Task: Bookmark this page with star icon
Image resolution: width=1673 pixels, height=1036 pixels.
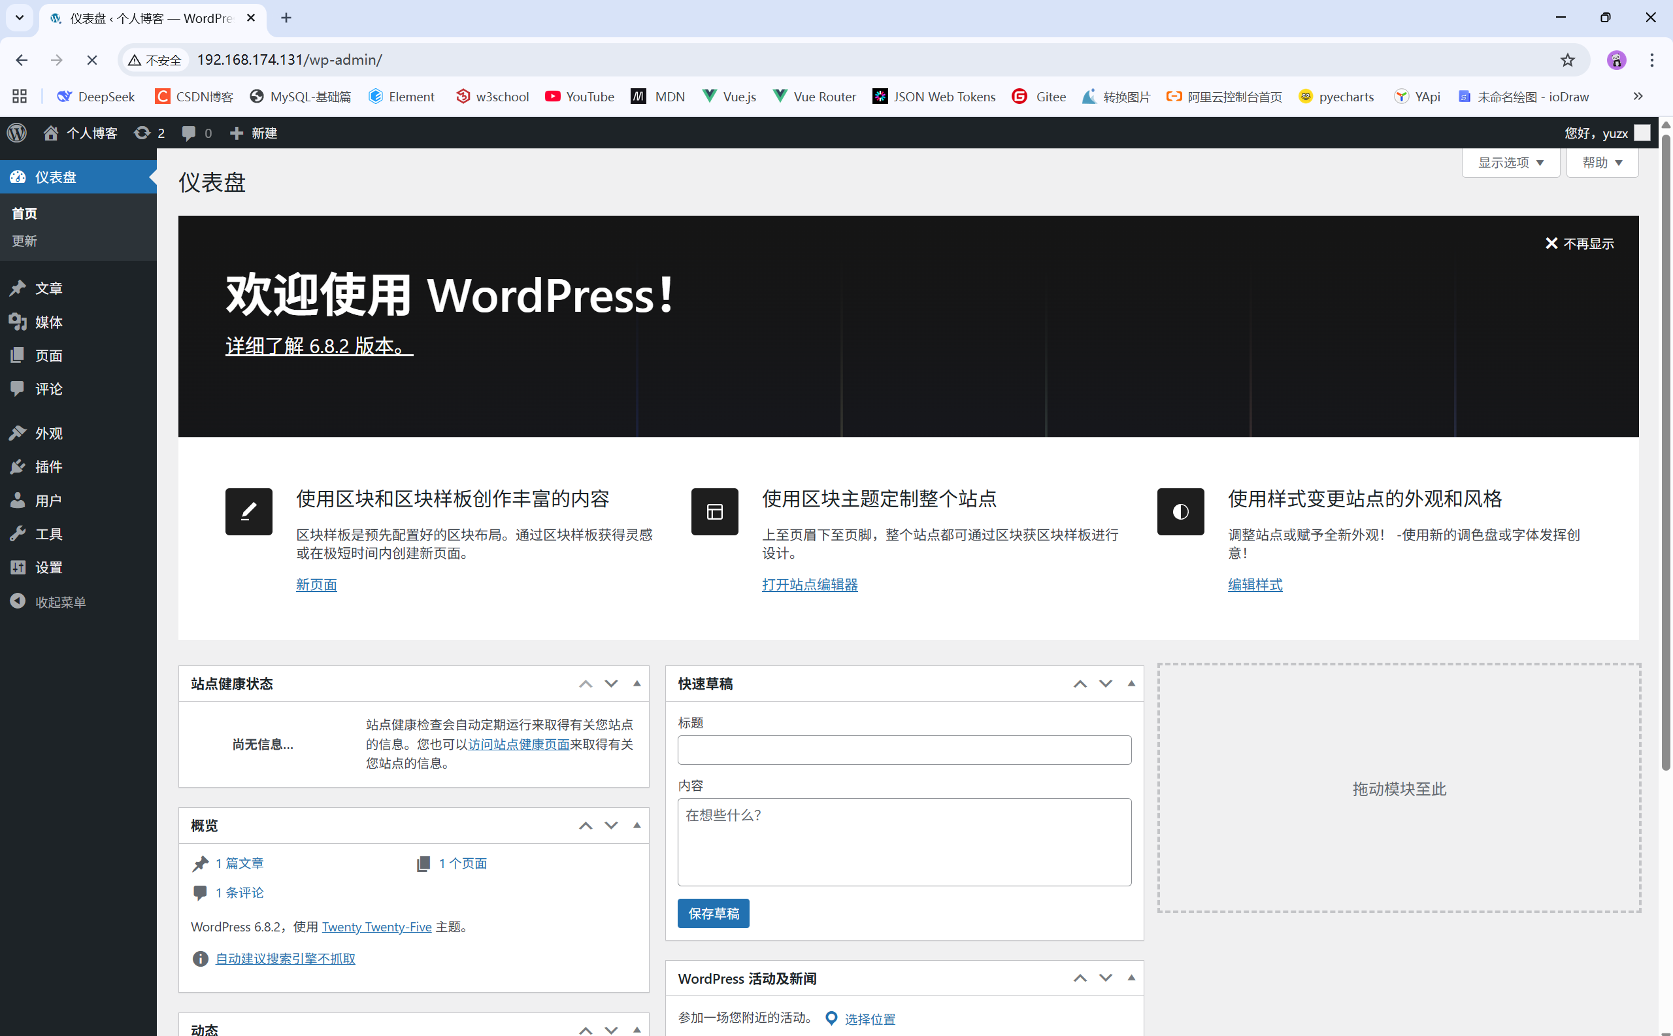Action: (1568, 60)
